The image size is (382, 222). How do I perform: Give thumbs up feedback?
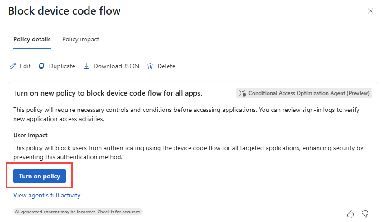351,213
